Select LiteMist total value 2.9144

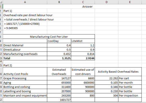click(x=83, y=58)
